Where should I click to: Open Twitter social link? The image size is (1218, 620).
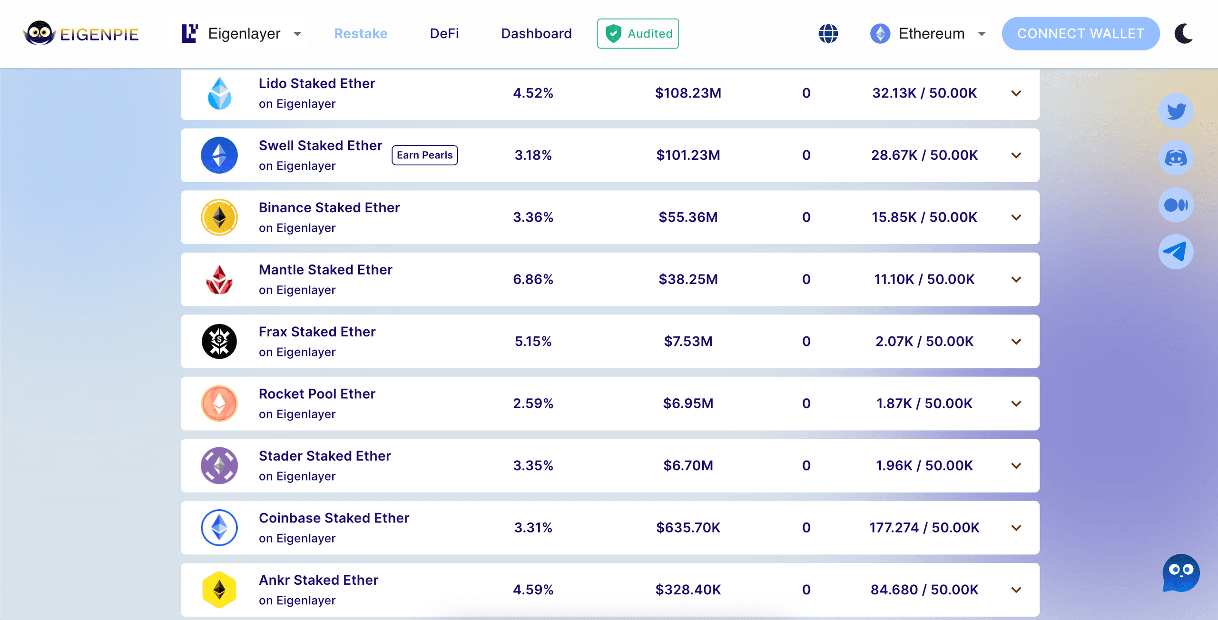(x=1176, y=111)
